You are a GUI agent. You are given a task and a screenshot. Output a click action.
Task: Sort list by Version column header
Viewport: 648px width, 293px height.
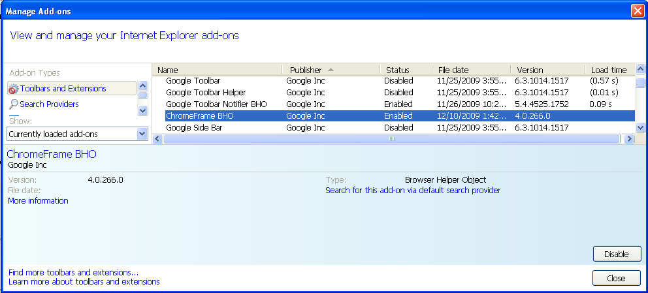click(x=548, y=70)
